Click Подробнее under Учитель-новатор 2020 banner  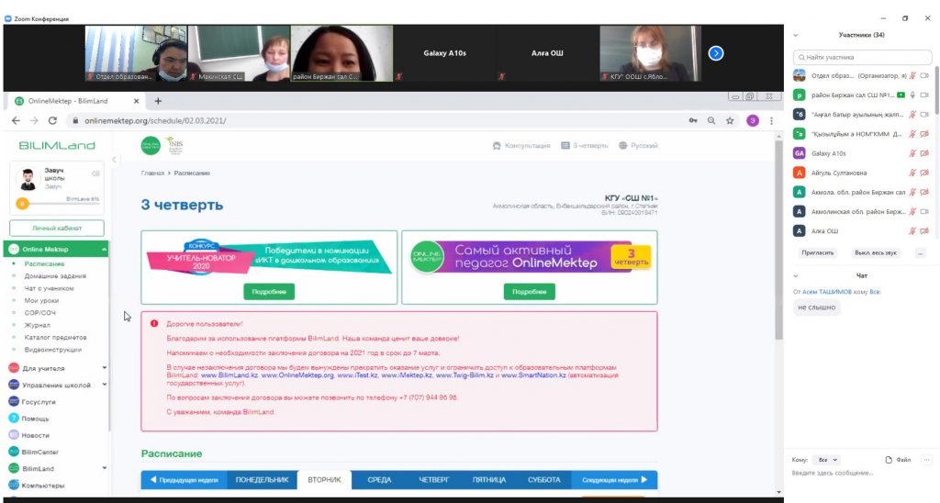[x=269, y=292]
